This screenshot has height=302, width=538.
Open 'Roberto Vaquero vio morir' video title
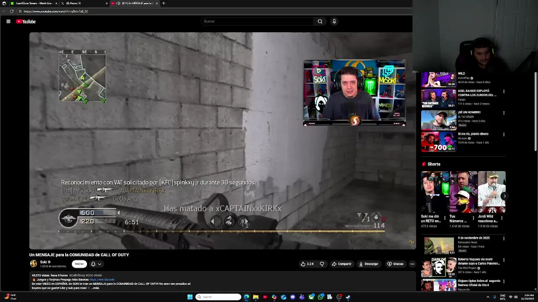point(479,261)
